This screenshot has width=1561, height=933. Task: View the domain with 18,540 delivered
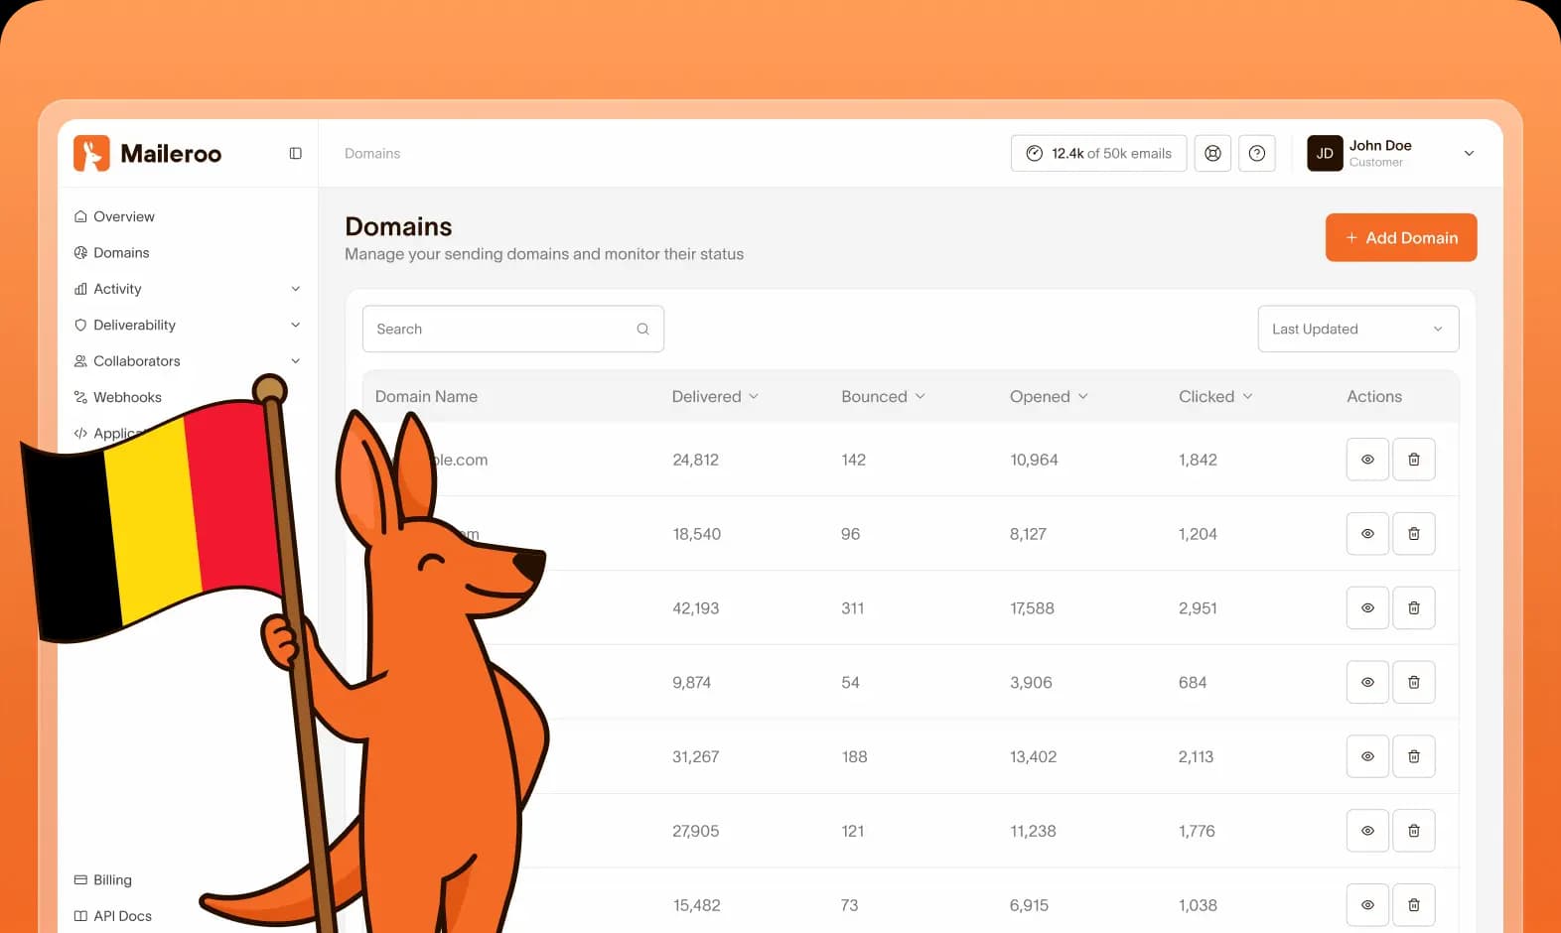point(1367,534)
